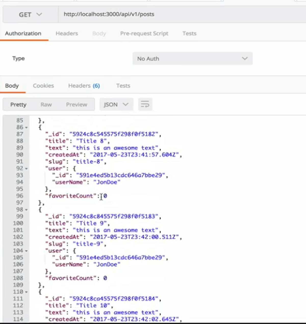
Task: Click the text value on line 101
Action: (x=116, y=230)
